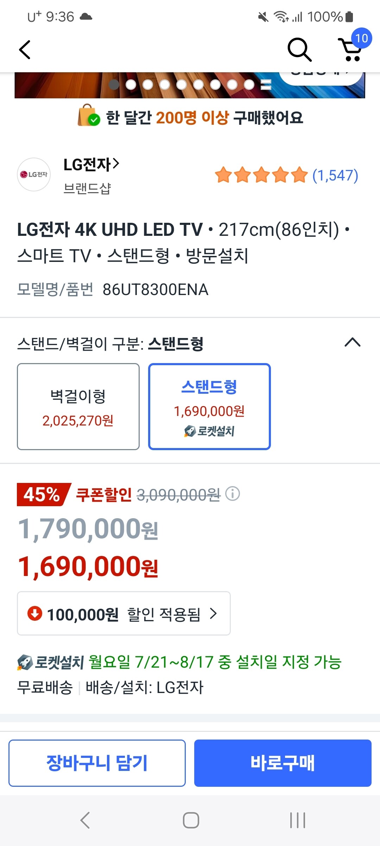Screen dimensions: 380x846
Task: Select the 스탠드형 option
Action: pos(209,406)
